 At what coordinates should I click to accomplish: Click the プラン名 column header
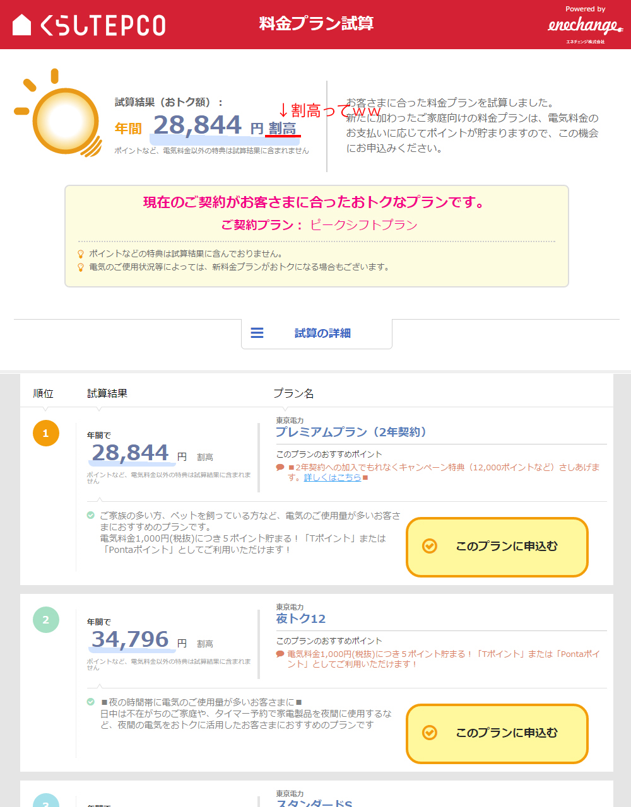coord(293,393)
